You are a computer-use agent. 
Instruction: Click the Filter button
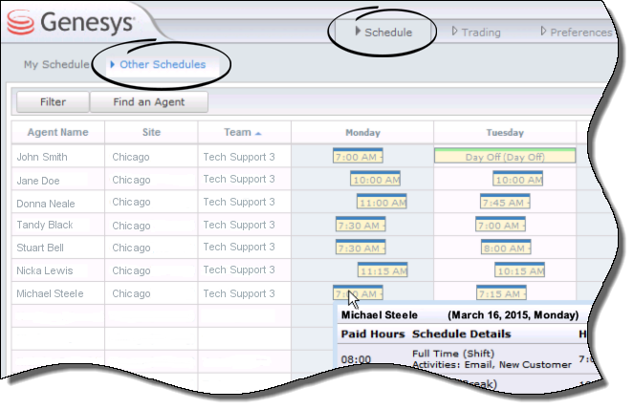pos(54,101)
